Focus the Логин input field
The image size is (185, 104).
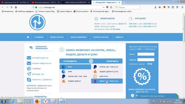146,54
